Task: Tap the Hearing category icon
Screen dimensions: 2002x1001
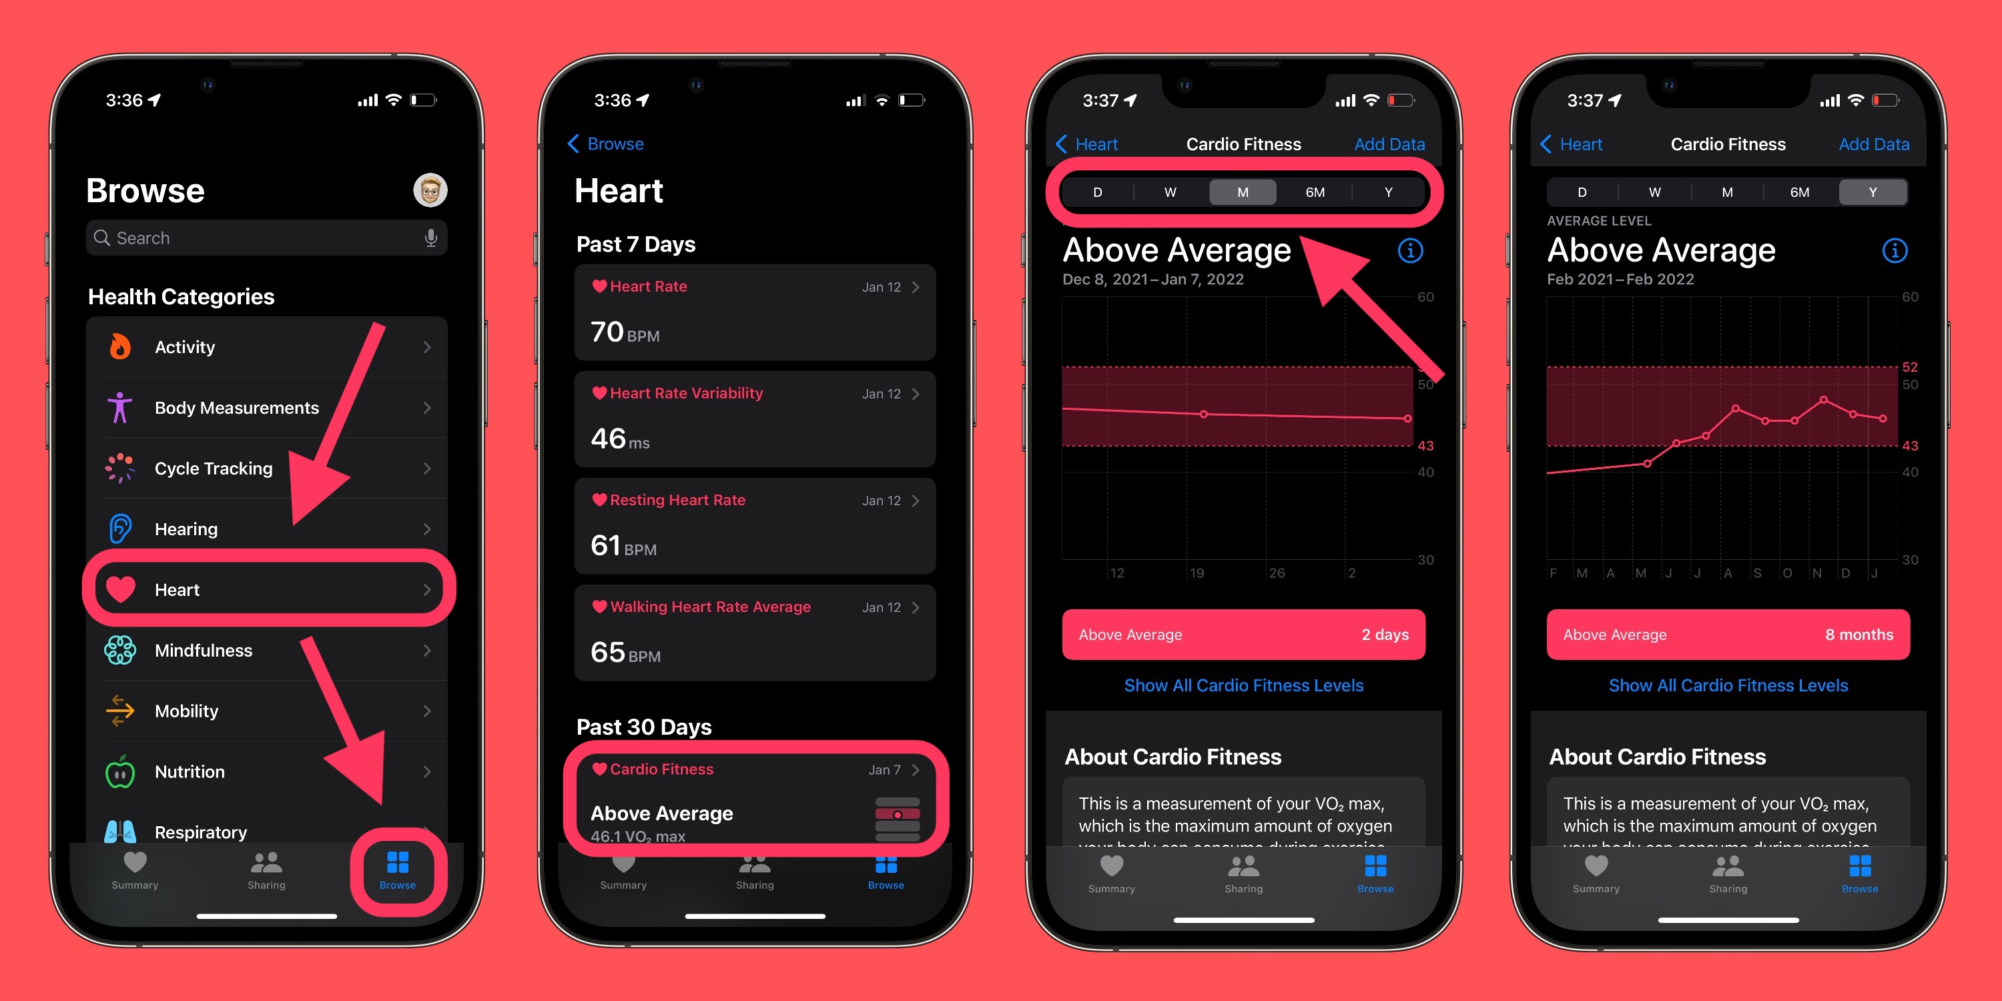Action: pos(126,529)
